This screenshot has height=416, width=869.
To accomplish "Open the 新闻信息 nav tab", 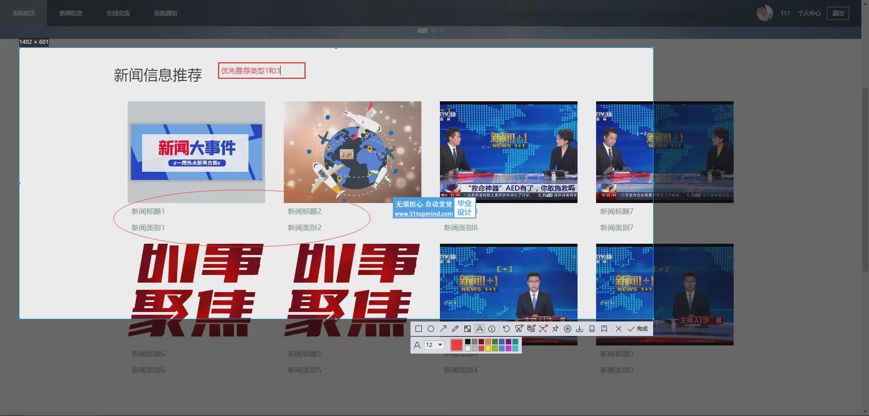I will click(71, 13).
